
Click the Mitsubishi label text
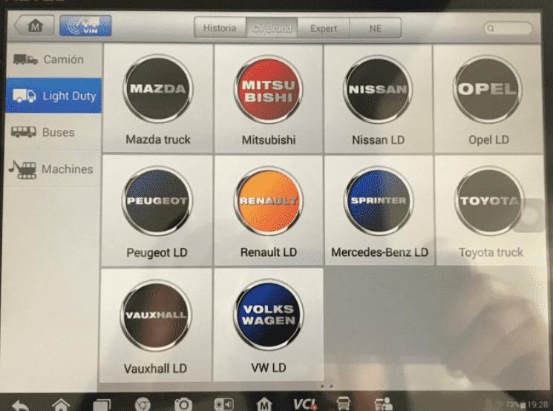point(269,140)
